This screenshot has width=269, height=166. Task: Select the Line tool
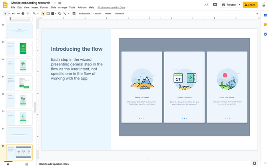65,14
